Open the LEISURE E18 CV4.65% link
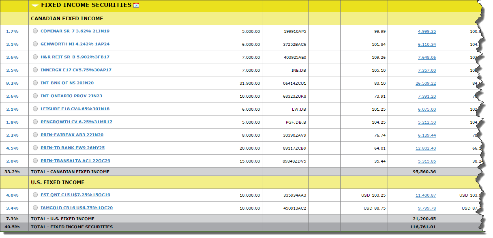This screenshot has height=238, width=493. (x=75, y=109)
